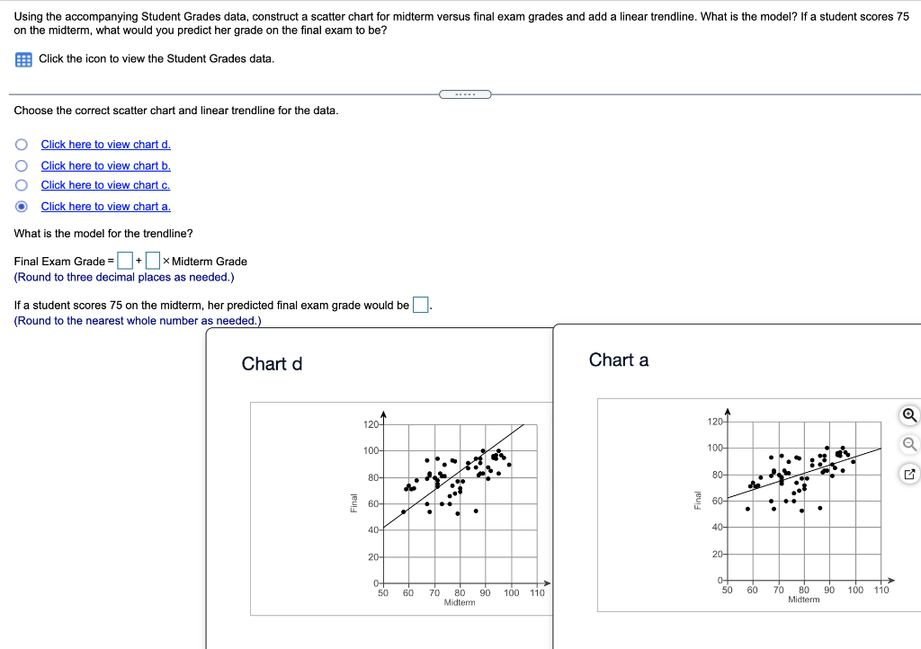The width and height of the screenshot is (921, 649).
Task: Collapse the question panel using the dotted pill
Action: (465, 93)
